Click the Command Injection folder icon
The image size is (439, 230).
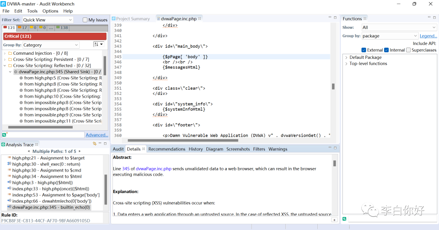click(x=10, y=53)
